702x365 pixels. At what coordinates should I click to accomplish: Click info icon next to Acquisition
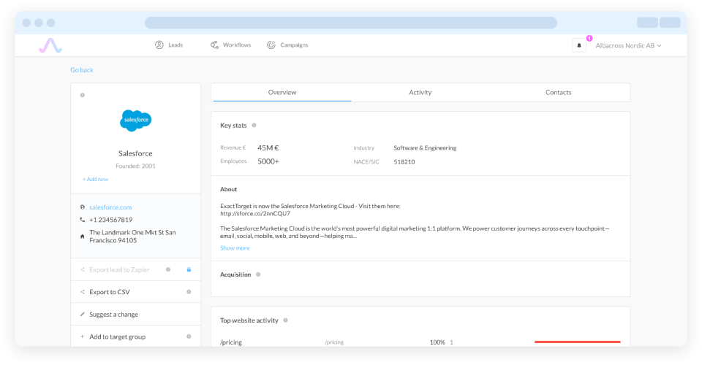coord(258,274)
